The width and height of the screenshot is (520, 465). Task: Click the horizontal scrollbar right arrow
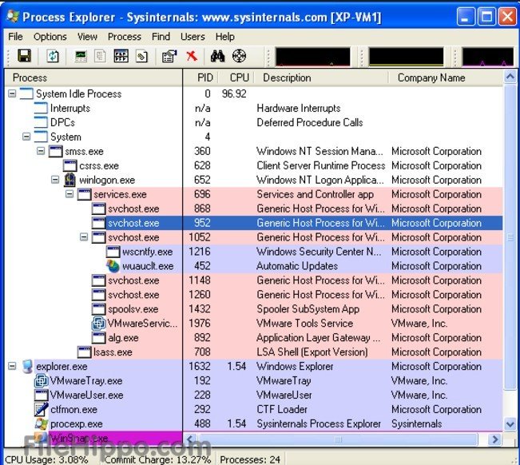495,439
